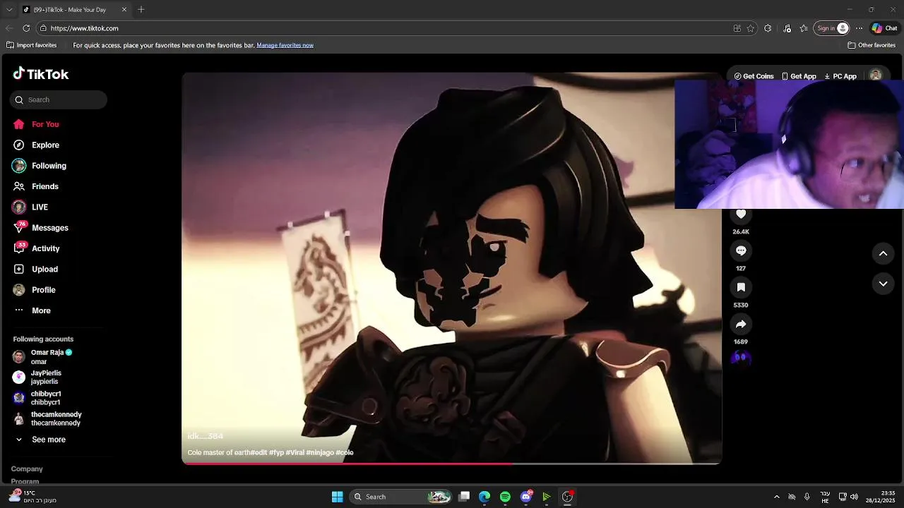Open Messages in the sidebar
Screen dimensions: 904x508
(x=41, y=228)
